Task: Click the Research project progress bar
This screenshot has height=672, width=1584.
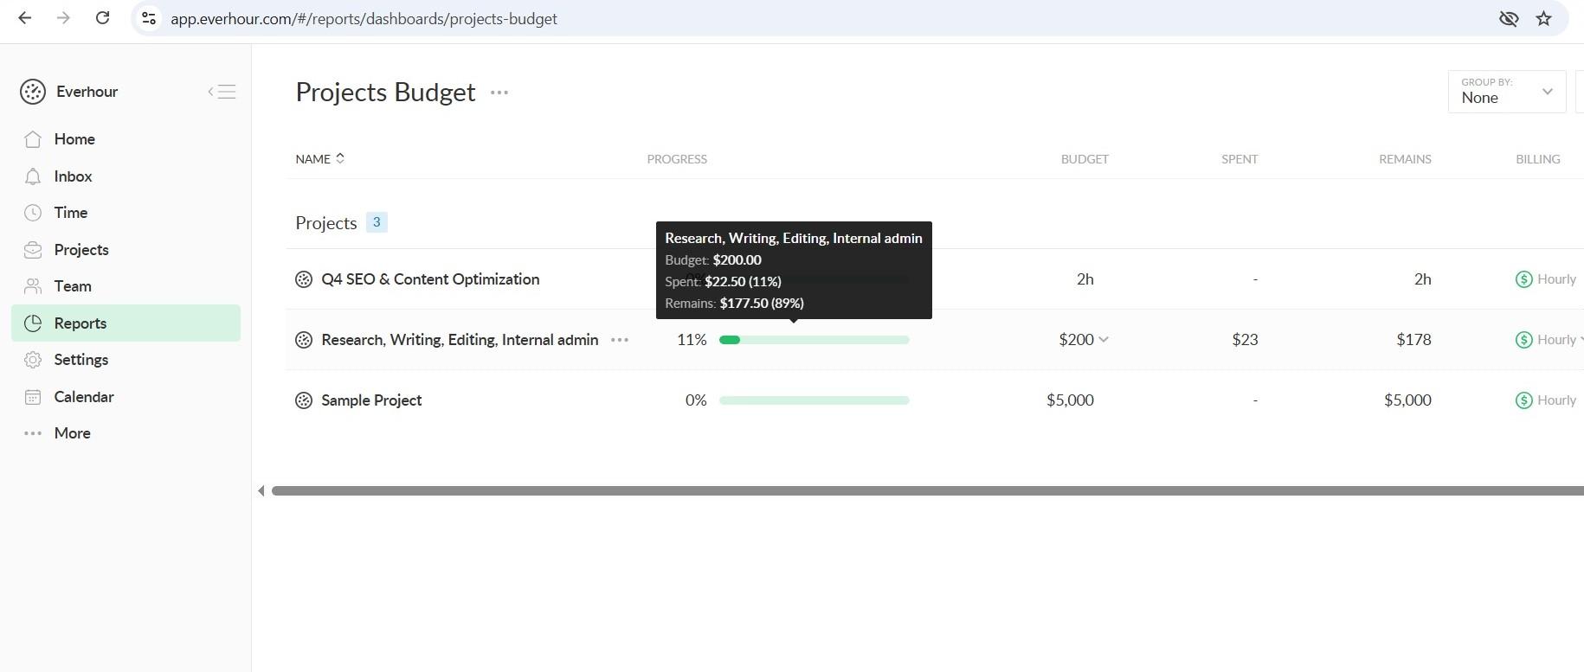Action: tap(815, 340)
